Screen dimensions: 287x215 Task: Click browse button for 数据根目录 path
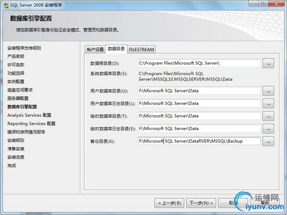coord(268,63)
